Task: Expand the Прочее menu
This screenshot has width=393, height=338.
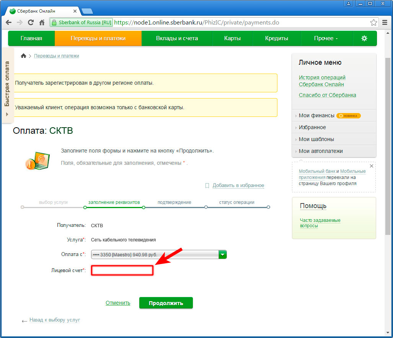Action: 326,38
